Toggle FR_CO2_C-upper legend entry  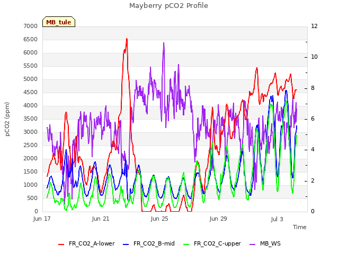click(x=212, y=243)
